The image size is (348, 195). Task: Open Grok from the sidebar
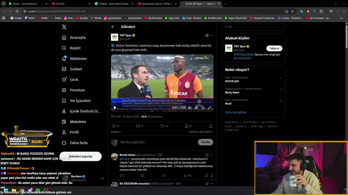[x=70, y=80]
